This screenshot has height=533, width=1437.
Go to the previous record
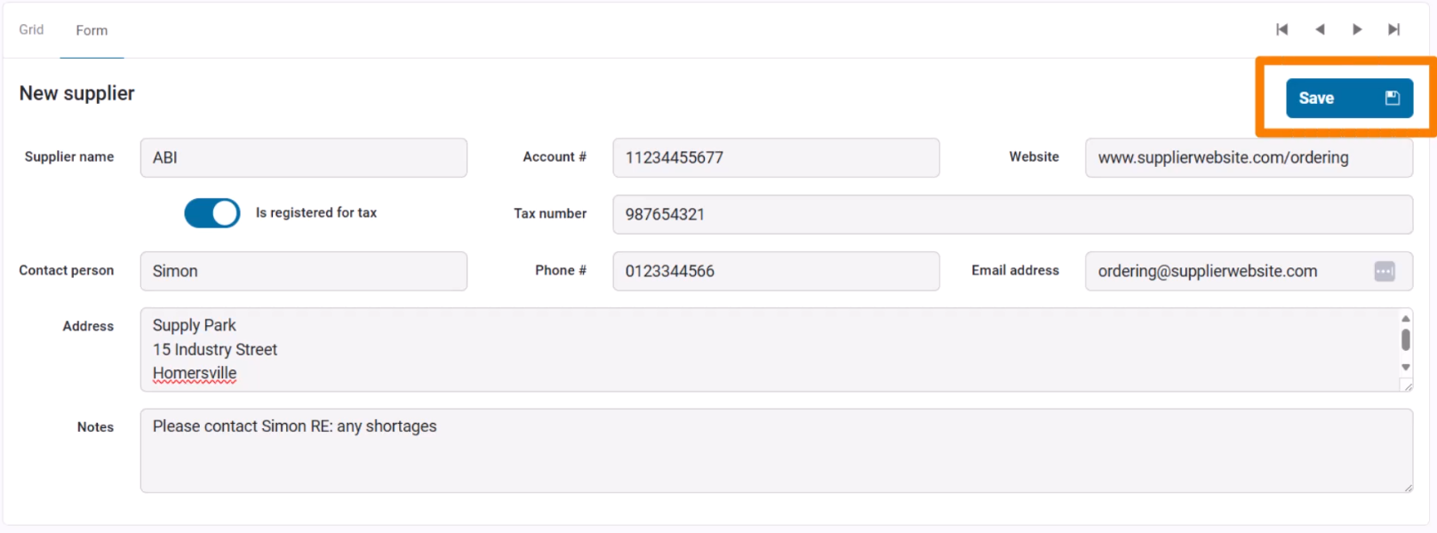[x=1320, y=29]
